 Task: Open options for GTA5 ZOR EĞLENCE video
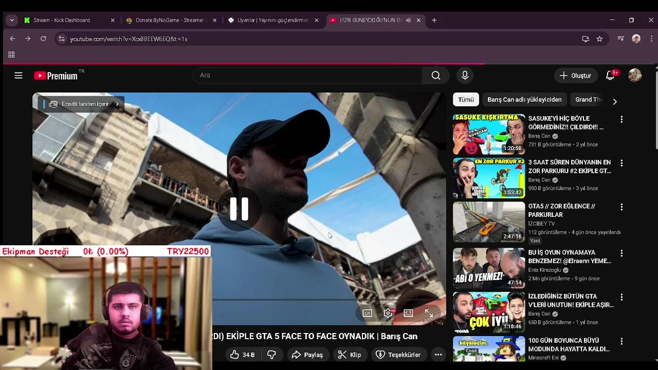pos(622,207)
